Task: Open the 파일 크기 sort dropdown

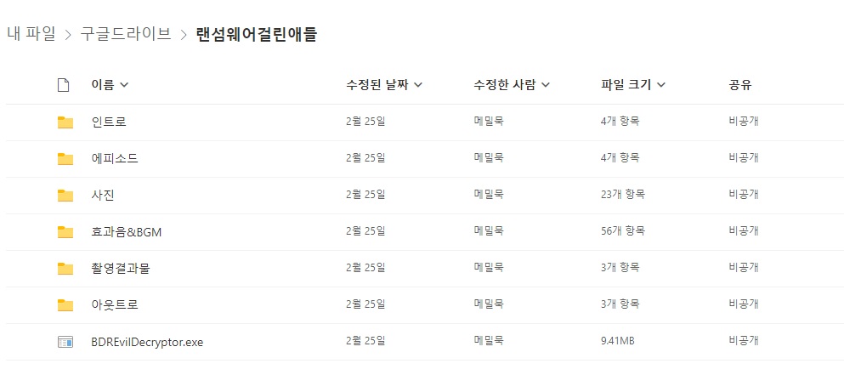Action: (661, 85)
